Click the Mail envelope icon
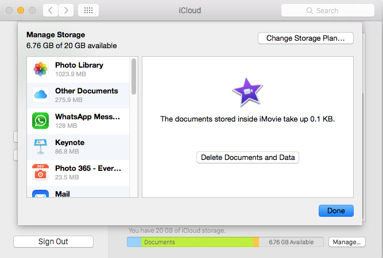Screen dimensions: 383x258 (x=41, y=194)
